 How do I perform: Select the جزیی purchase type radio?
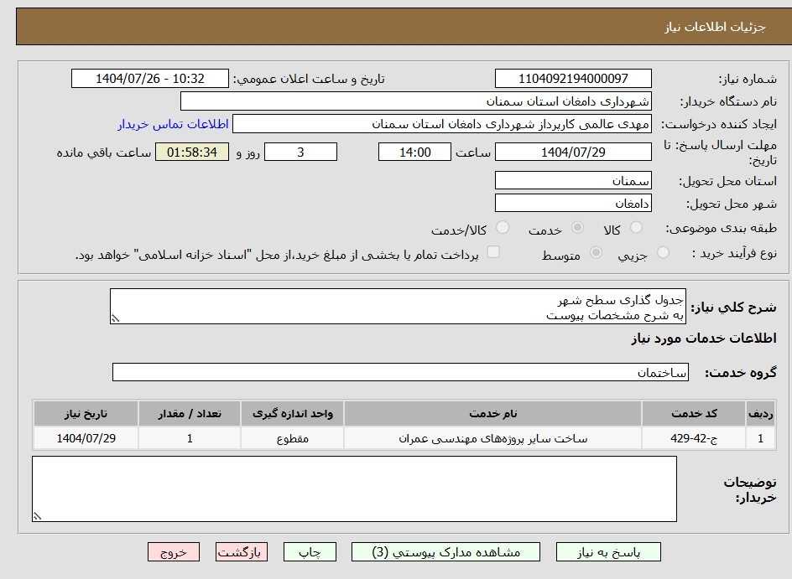(x=663, y=253)
